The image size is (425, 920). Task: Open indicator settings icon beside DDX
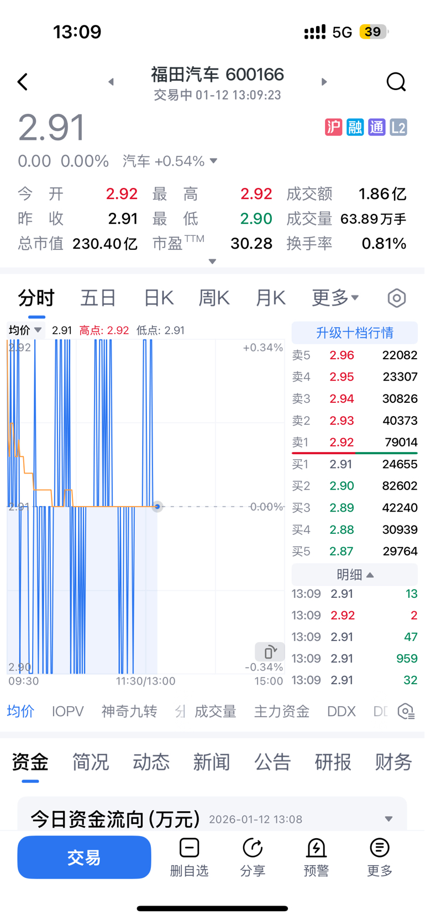point(406,712)
